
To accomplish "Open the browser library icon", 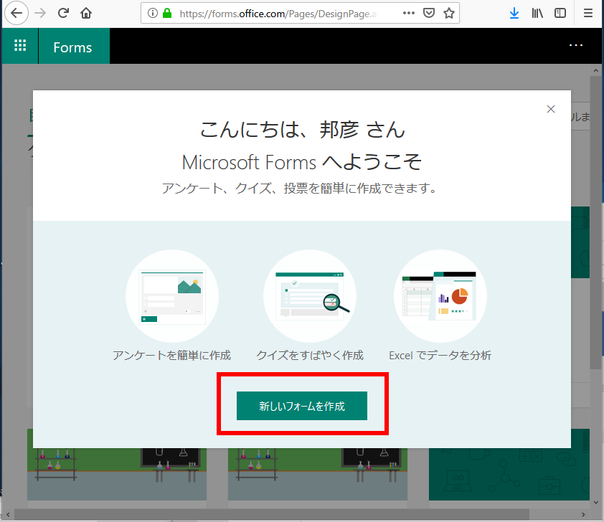I will point(537,14).
